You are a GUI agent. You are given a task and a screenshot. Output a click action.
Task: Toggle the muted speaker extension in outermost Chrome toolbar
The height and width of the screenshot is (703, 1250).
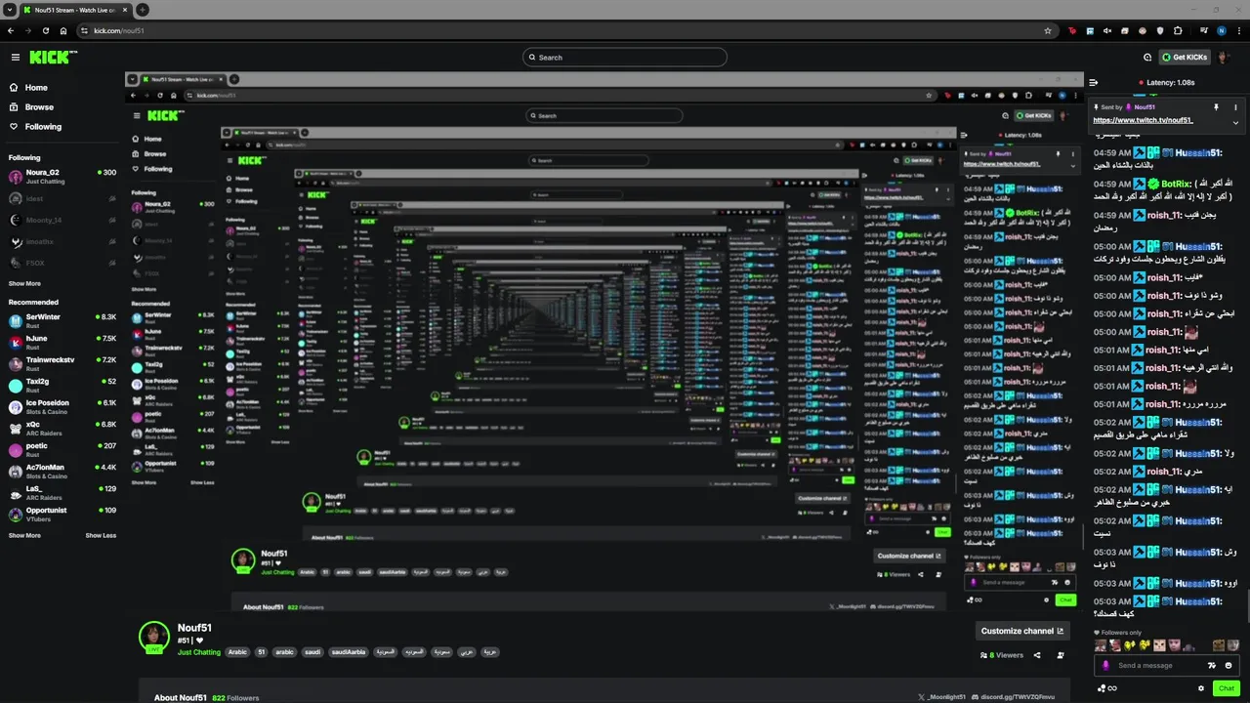coord(1107,30)
